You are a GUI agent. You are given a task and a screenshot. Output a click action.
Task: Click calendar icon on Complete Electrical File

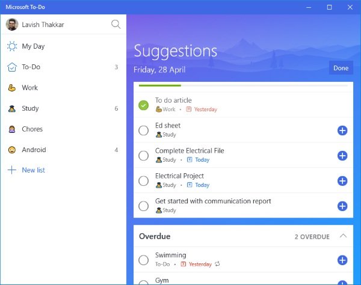tap(190, 160)
